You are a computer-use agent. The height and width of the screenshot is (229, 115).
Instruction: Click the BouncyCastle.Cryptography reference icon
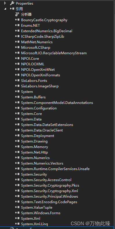coord(17,20)
